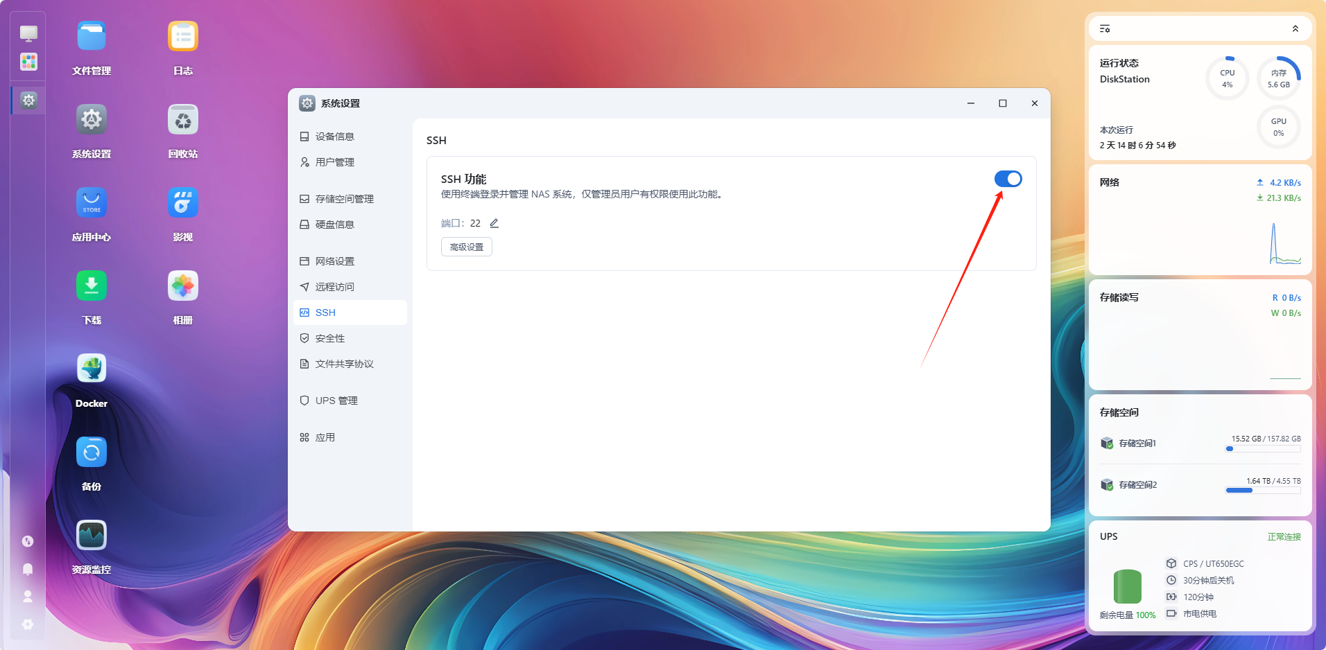Go to 用户管理 settings page

point(335,162)
